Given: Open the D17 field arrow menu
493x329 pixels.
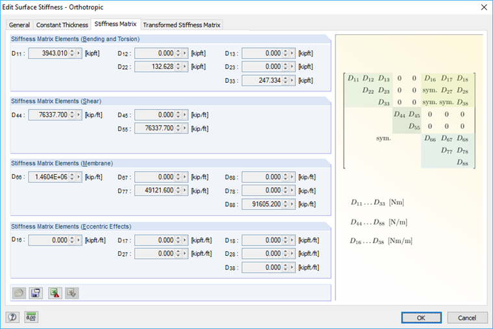Looking at the screenshot, I should (x=185, y=240).
